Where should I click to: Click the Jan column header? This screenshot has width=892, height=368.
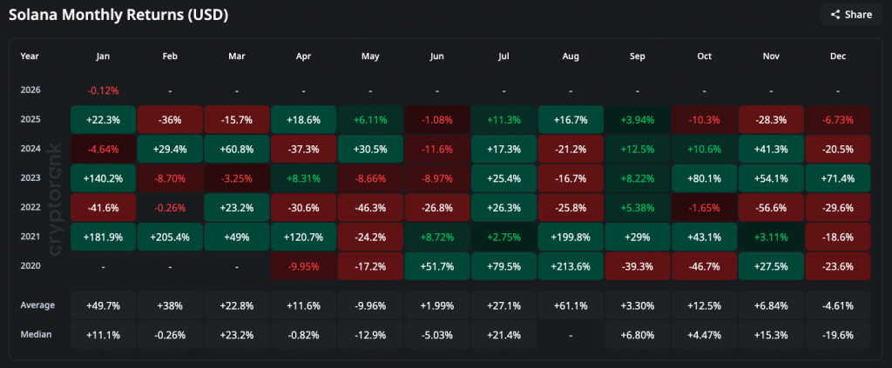pos(104,56)
